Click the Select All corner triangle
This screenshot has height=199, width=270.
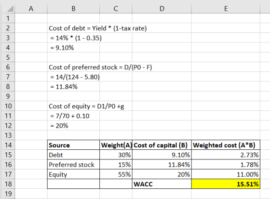click(10, 9)
